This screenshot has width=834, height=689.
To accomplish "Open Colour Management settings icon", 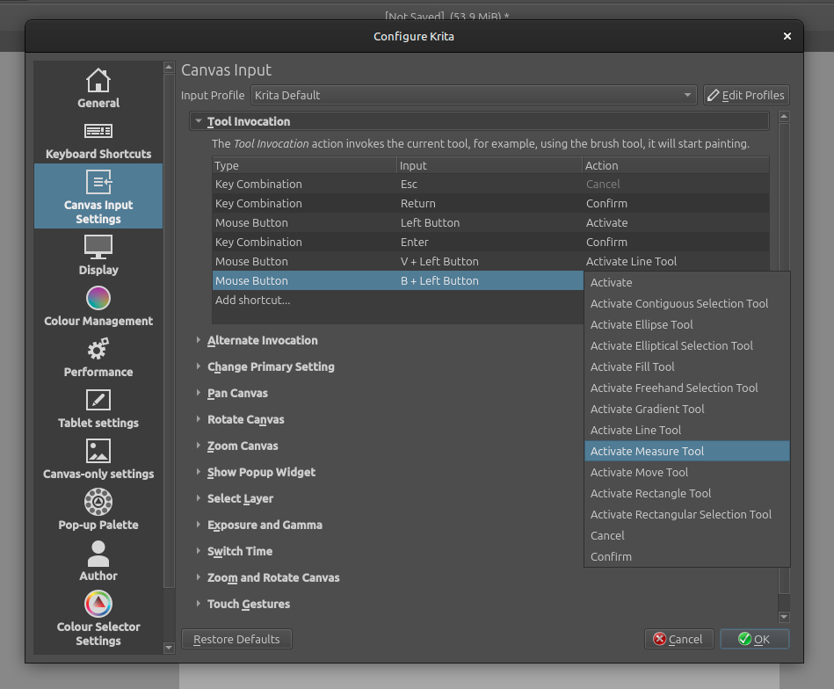I will click(x=98, y=298).
